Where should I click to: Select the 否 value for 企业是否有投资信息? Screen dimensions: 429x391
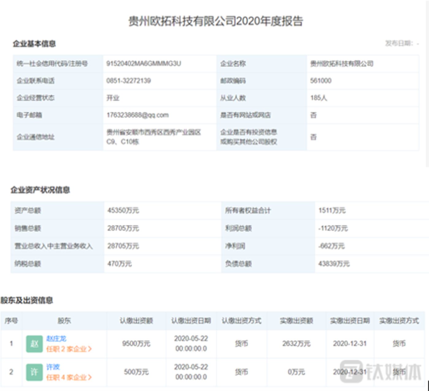click(x=313, y=137)
